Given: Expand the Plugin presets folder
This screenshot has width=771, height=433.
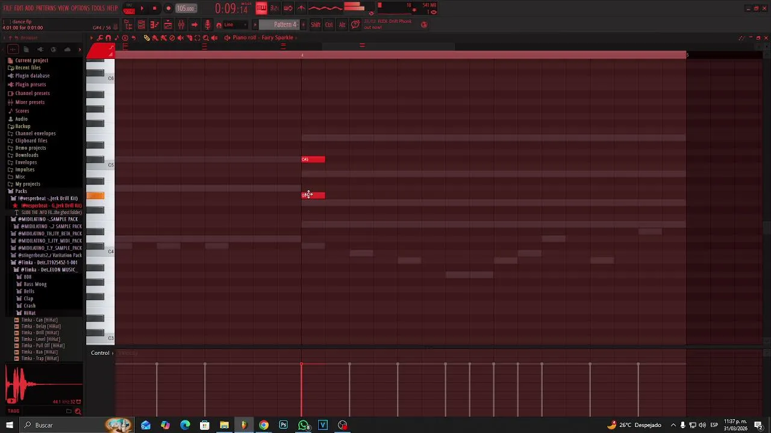Looking at the screenshot, I should 30,85.
